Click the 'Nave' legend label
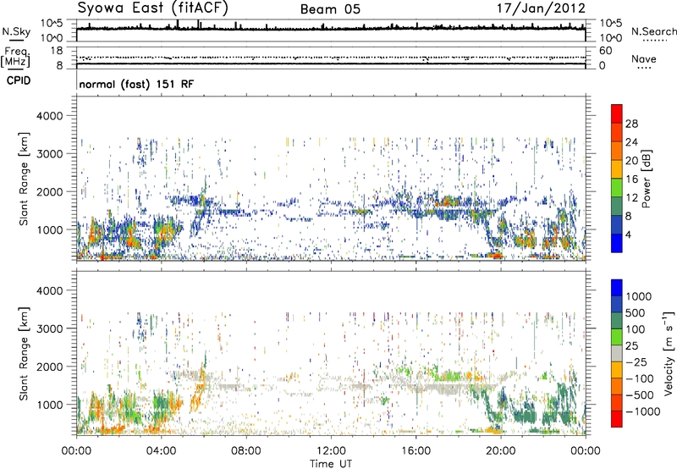Image resolution: width=677 pixels, height=469 pixels. 644,59
